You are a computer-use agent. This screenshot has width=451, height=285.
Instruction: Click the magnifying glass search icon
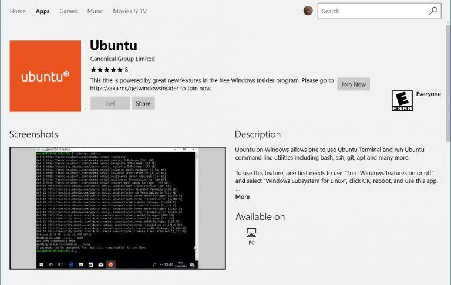[x=433, y=11]
